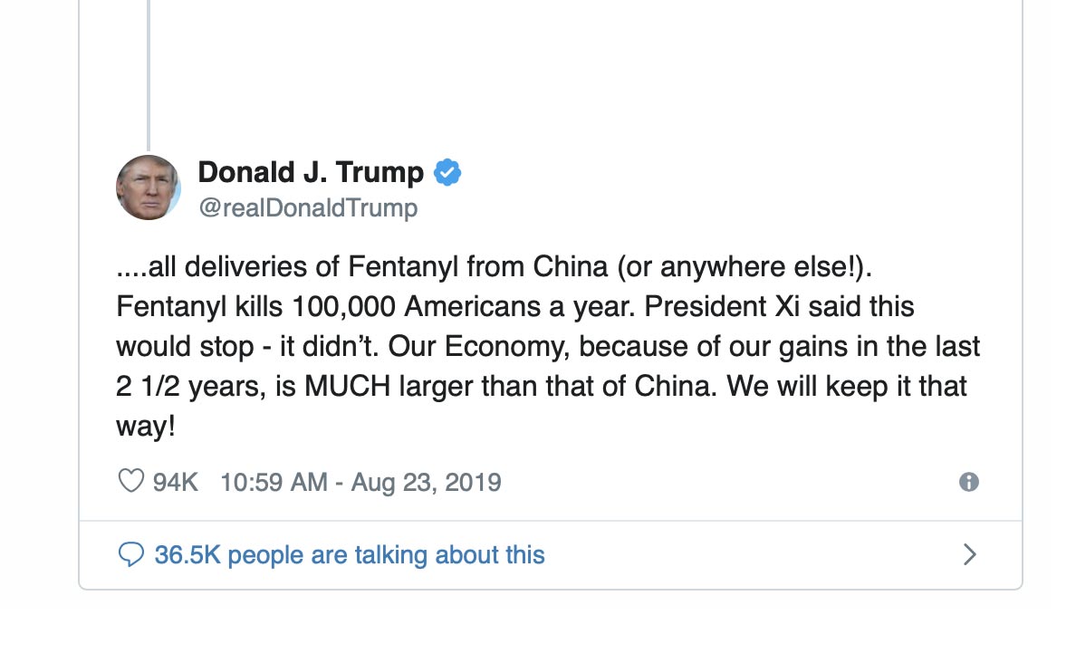Open the profile by clicking the avatar photo
Viewport: 1076px width, 663px height.
[148, 187]
